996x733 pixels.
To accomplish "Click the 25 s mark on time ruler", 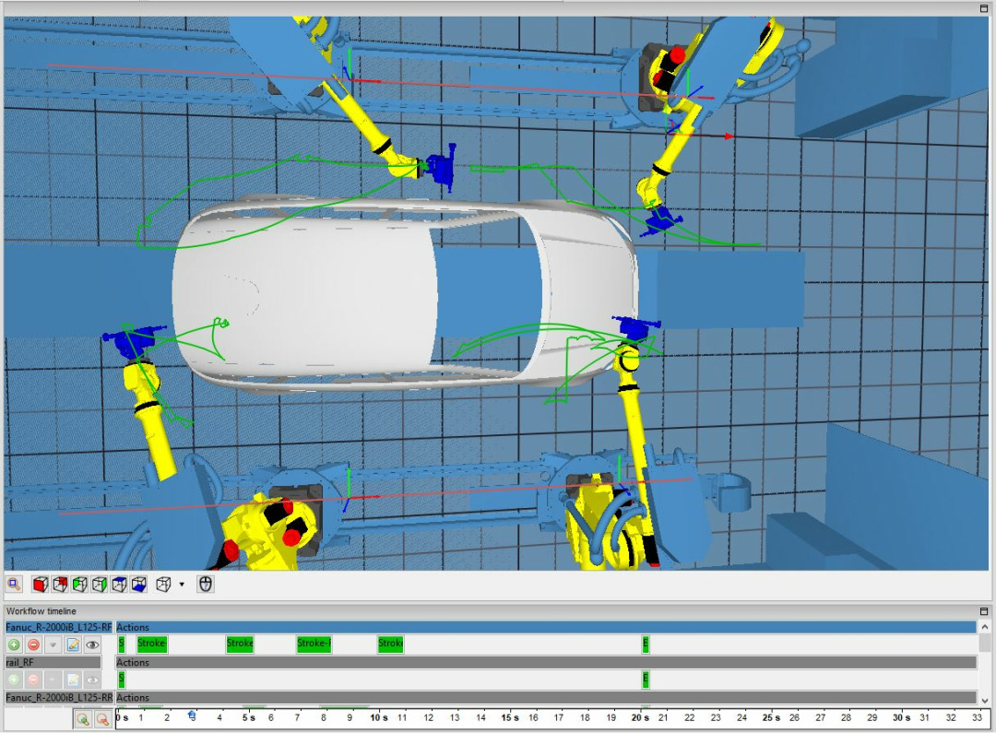I will pyautogui.click(x=771, y=717).
